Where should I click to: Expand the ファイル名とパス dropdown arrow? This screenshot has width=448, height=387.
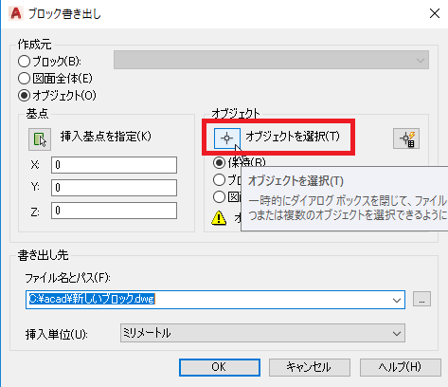(x=397, y=300)
